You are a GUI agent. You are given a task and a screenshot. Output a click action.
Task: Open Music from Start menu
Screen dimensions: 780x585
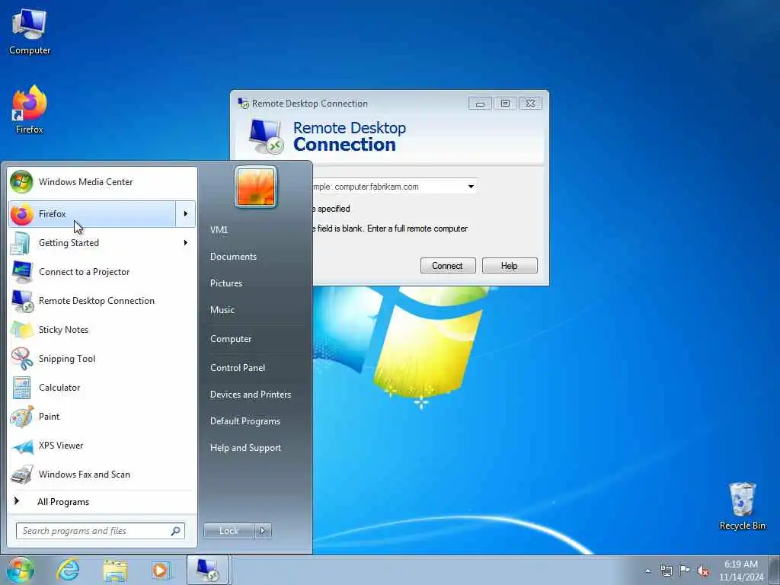click(222, 310)
